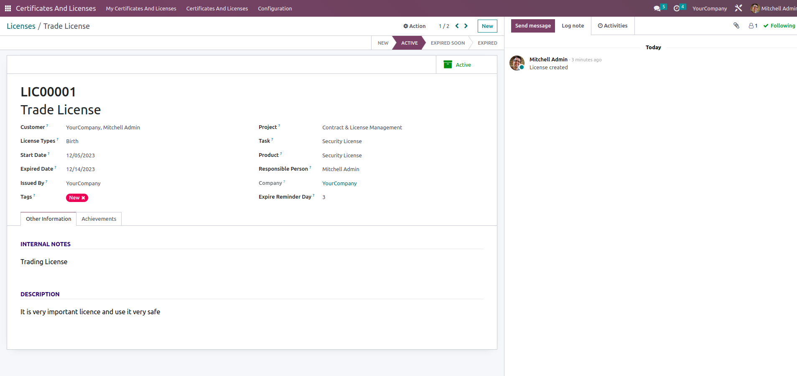Click Product field Security License
The height and width of the screenshot is (376, 797).
point(342,156)
